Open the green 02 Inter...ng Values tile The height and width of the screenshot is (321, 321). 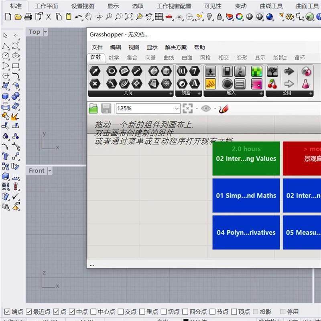coord(246,158)
